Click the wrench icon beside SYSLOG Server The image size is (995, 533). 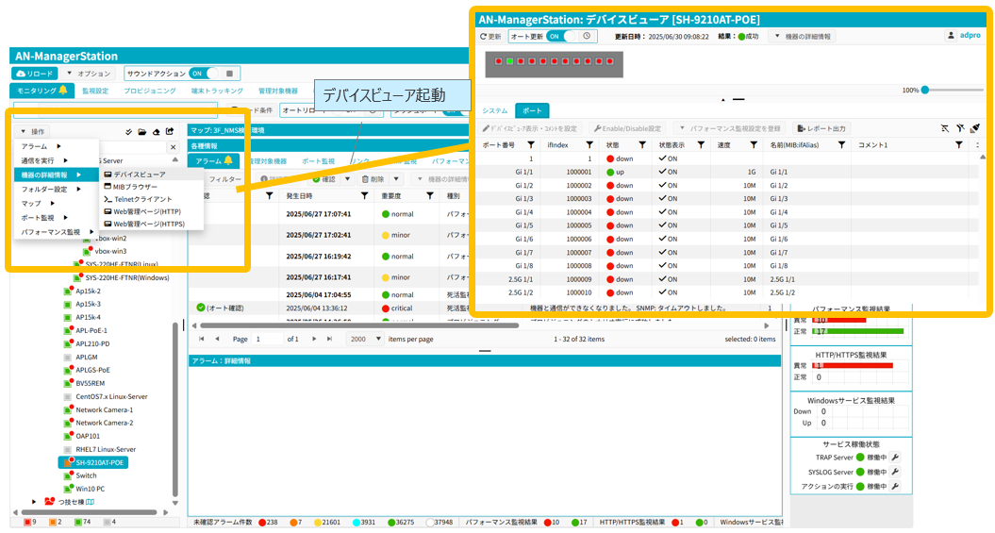tap(895, 472)
